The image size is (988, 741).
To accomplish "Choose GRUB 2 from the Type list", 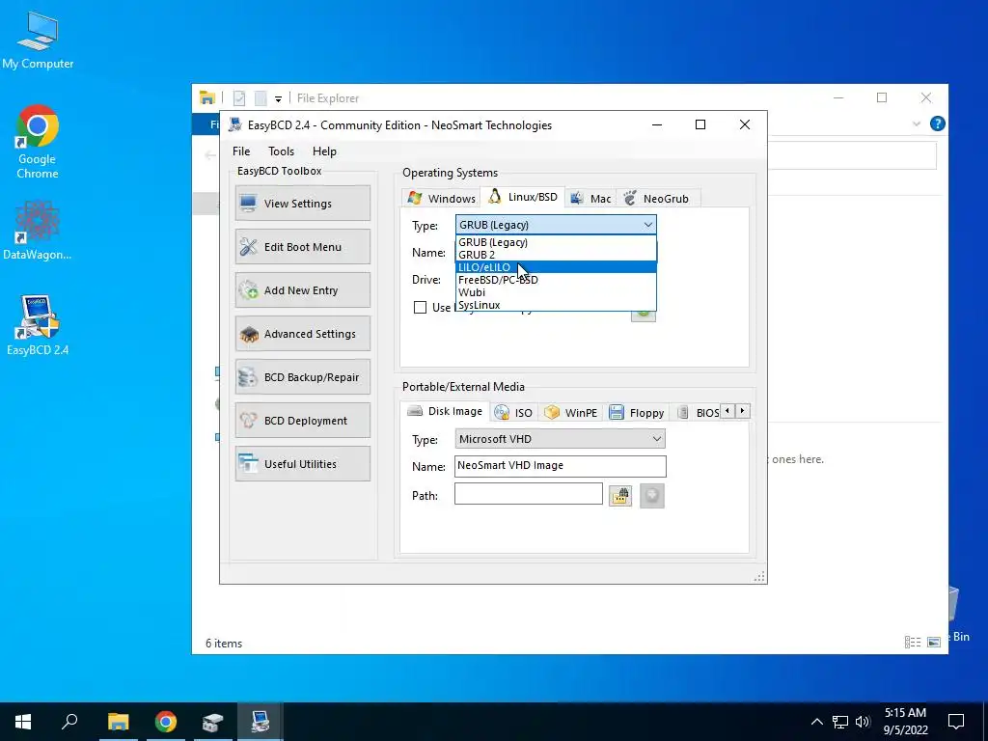I will point(556,255).
